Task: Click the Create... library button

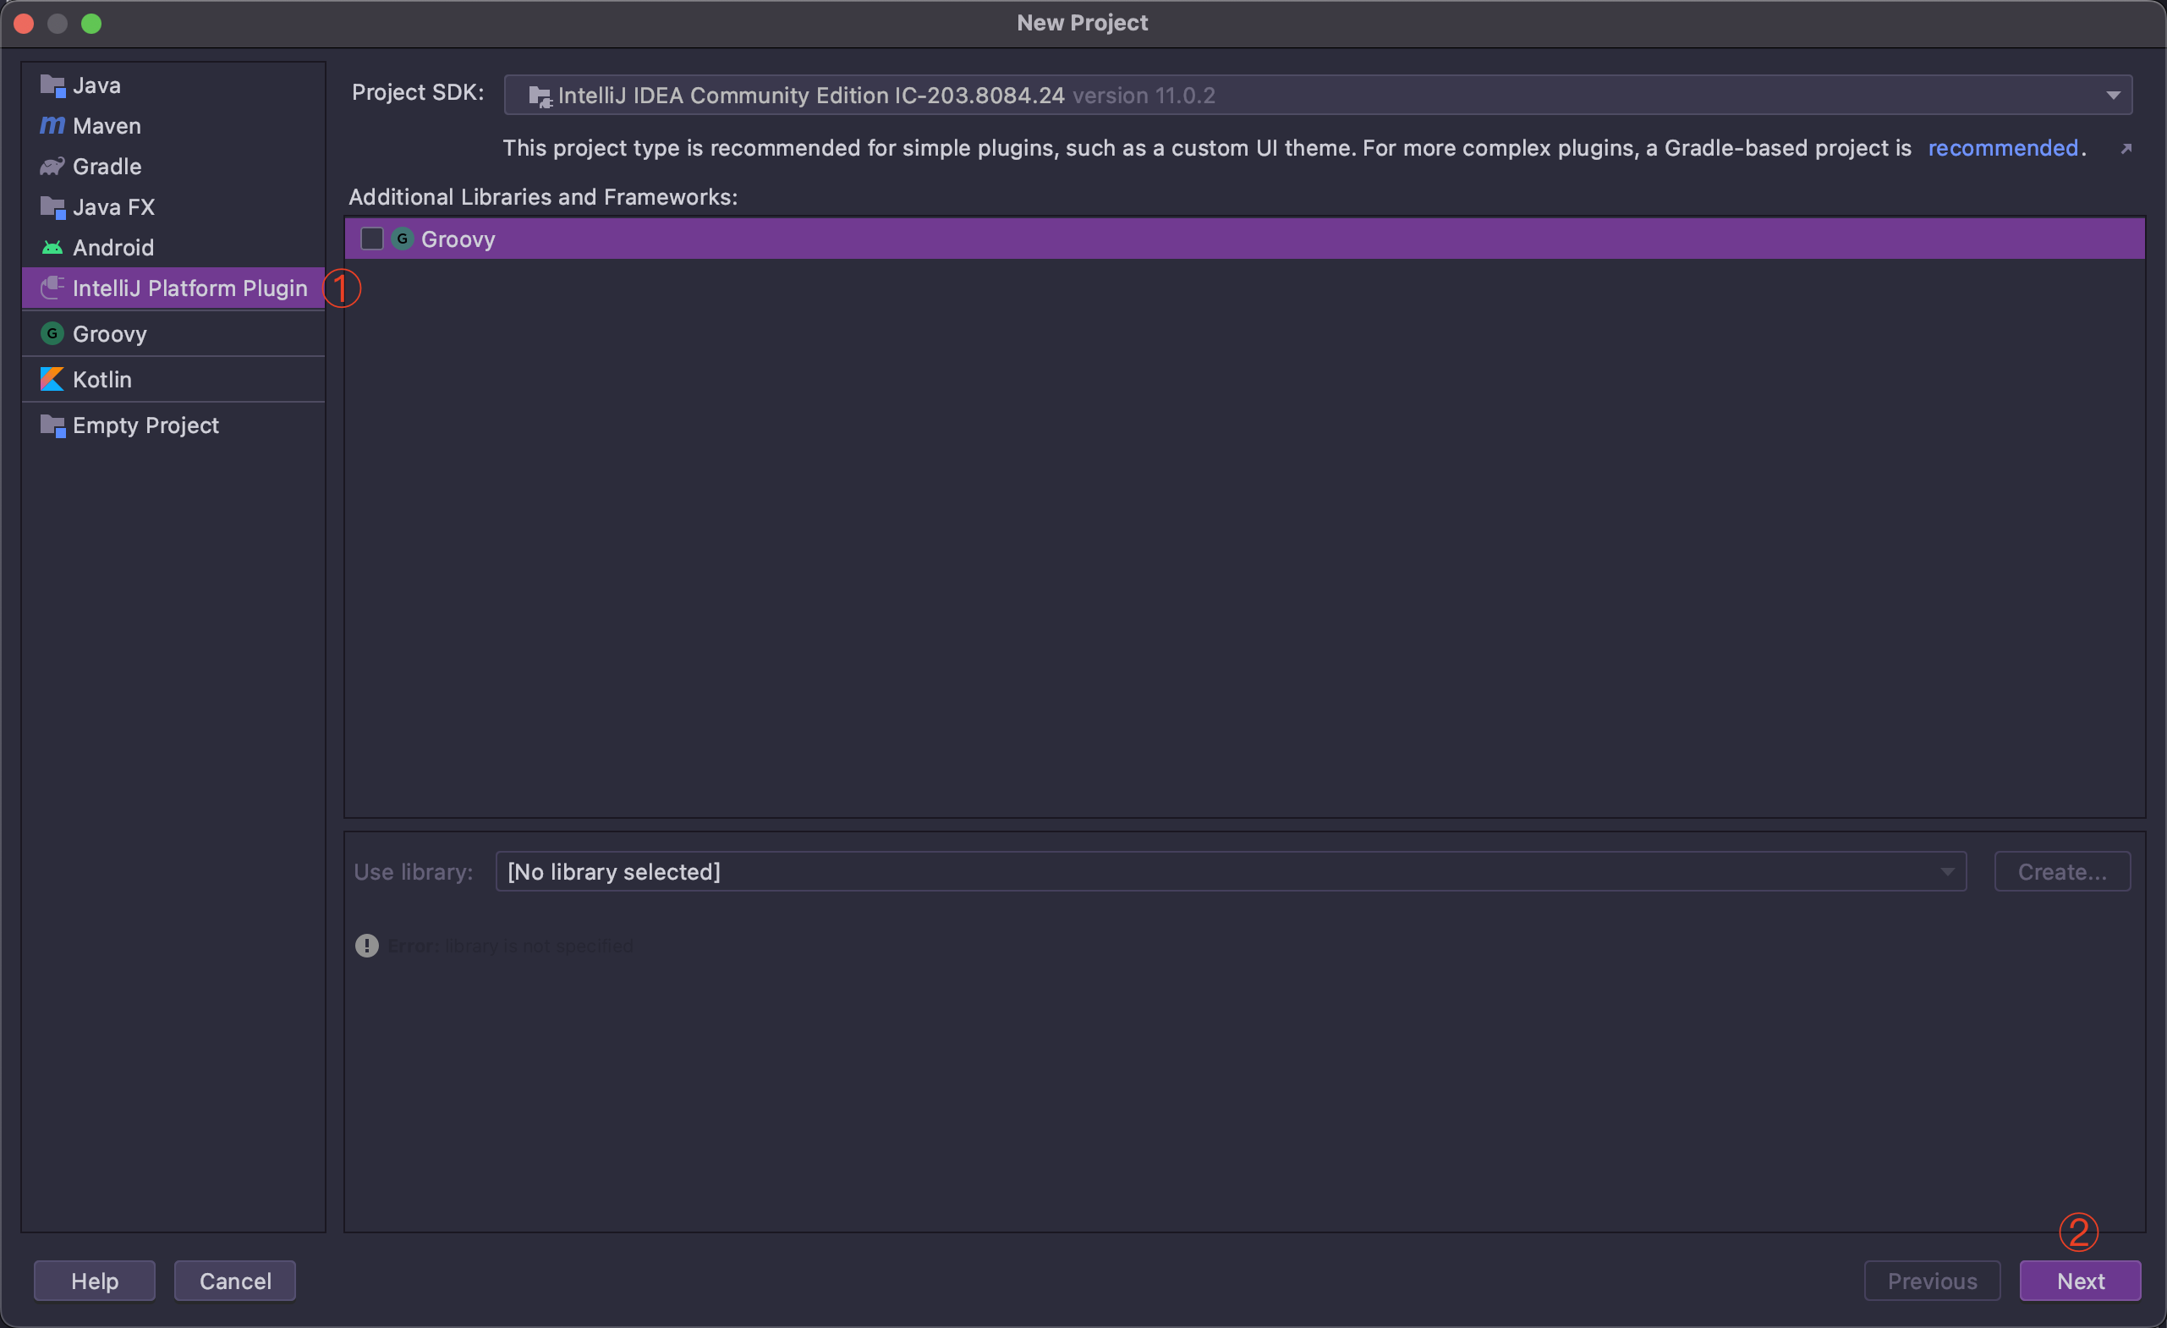Action: [x=2061, y=871]
